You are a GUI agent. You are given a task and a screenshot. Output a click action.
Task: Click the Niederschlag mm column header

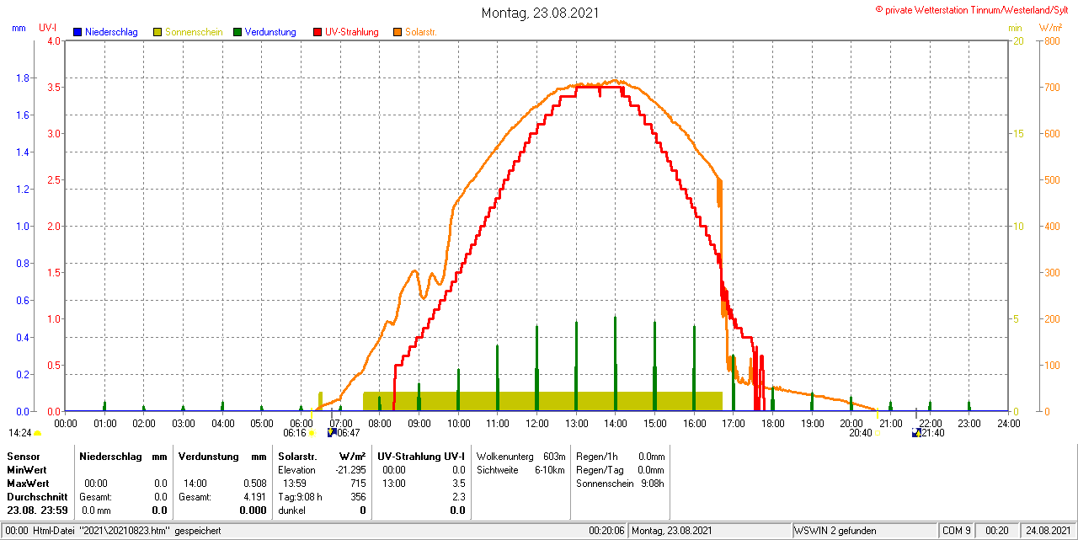124,456
